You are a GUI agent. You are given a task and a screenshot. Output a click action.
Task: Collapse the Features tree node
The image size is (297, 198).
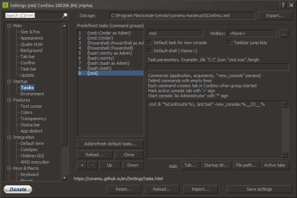point(9,100)
